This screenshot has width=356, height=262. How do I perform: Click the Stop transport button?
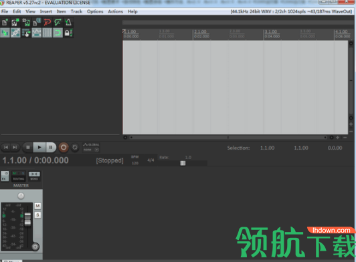(x=28, y=148)
